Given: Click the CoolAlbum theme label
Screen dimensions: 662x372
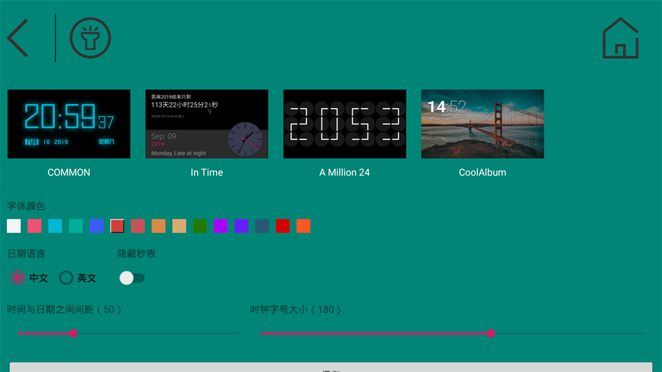Looking at the screenshot, I should click(482, 172).
